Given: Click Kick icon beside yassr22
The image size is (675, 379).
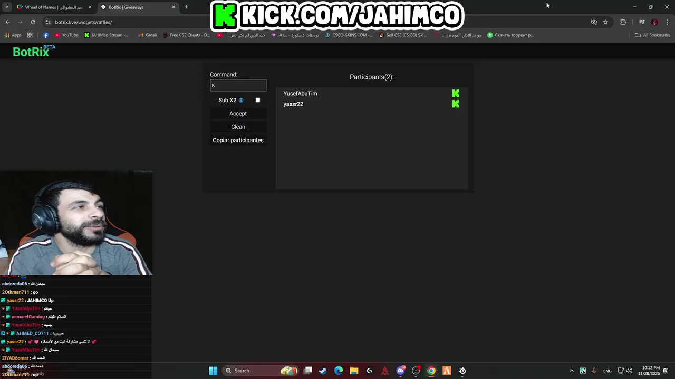Looking at the screenshot, I should 456,104.
